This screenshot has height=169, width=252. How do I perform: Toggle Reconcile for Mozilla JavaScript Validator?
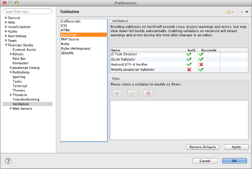tap(201, 70)
